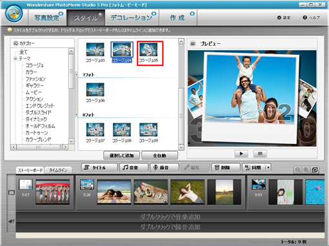
Task: Play the preview
Action: point(241,154)
